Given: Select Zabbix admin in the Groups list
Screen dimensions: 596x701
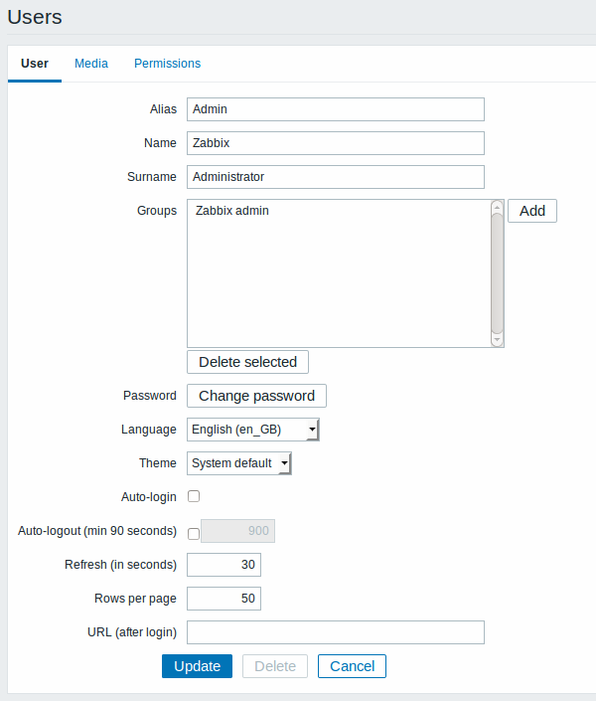Looking at the screenshot, I should tap(231, 211).
